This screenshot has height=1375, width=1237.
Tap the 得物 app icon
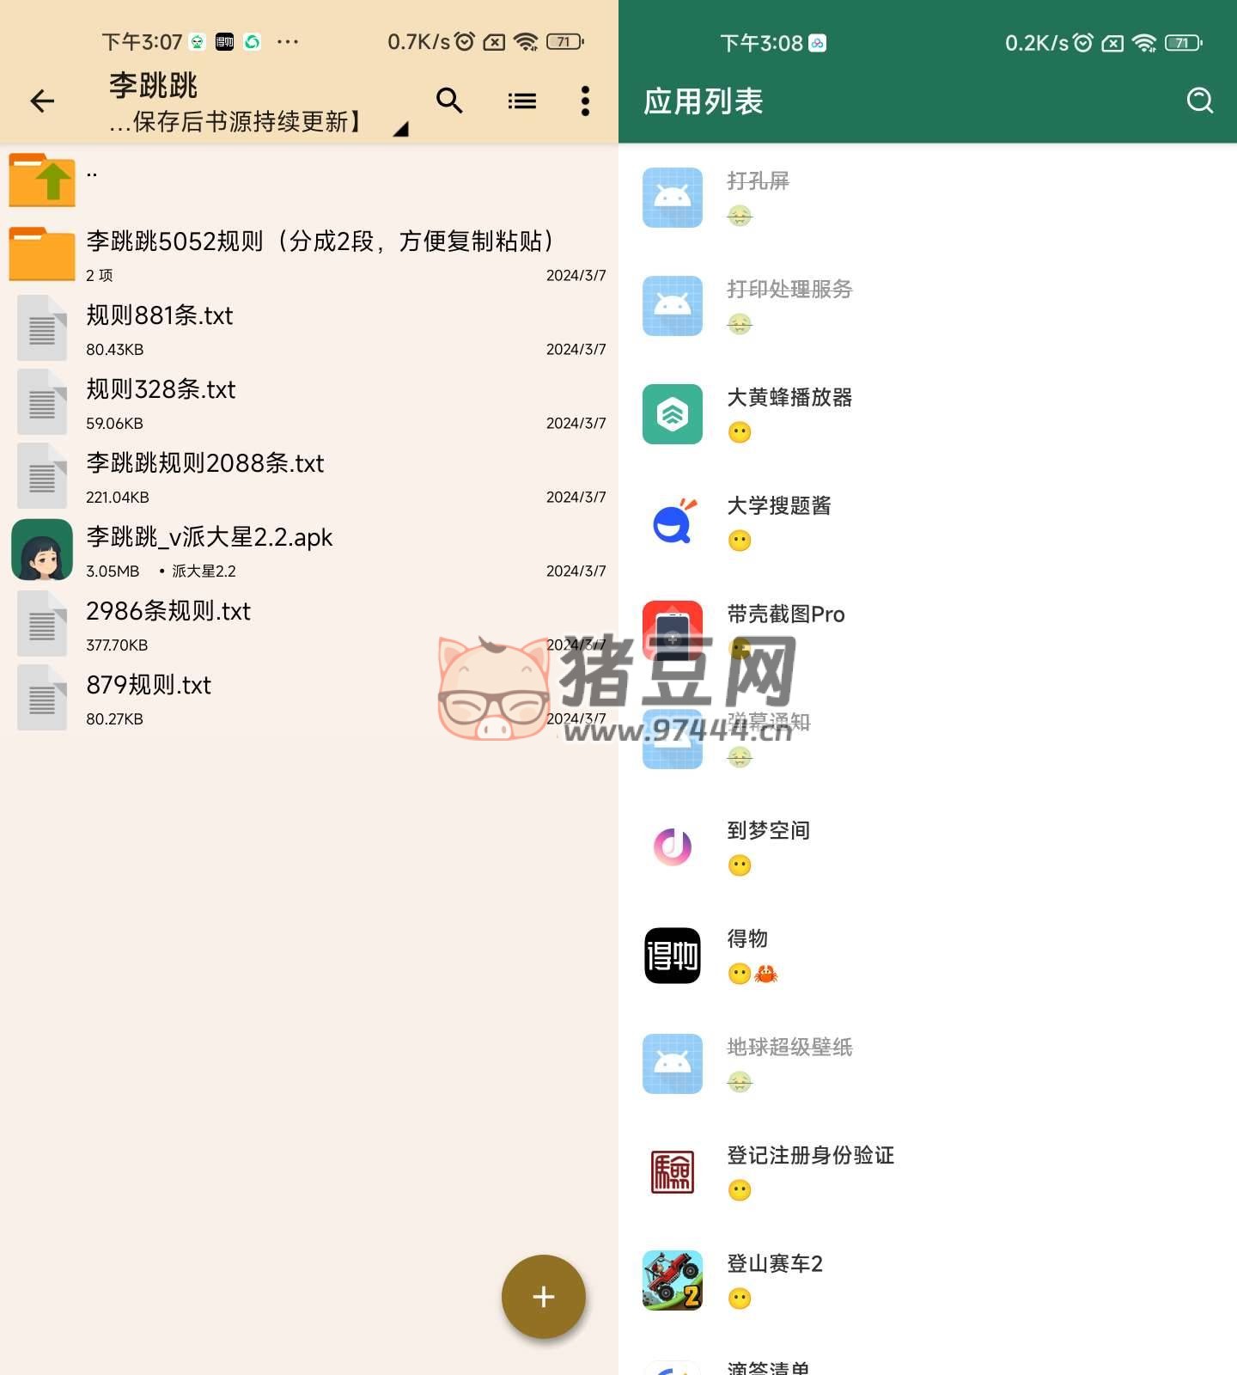(x=673, y=956)
